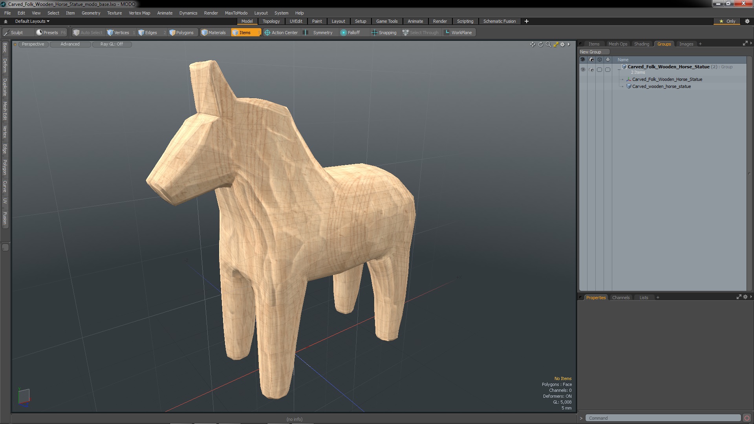Screen dimensions: 754x424
Task: Select the Carved_Folk_Wooden_Horse_Statue locator item
Action: 667,79
